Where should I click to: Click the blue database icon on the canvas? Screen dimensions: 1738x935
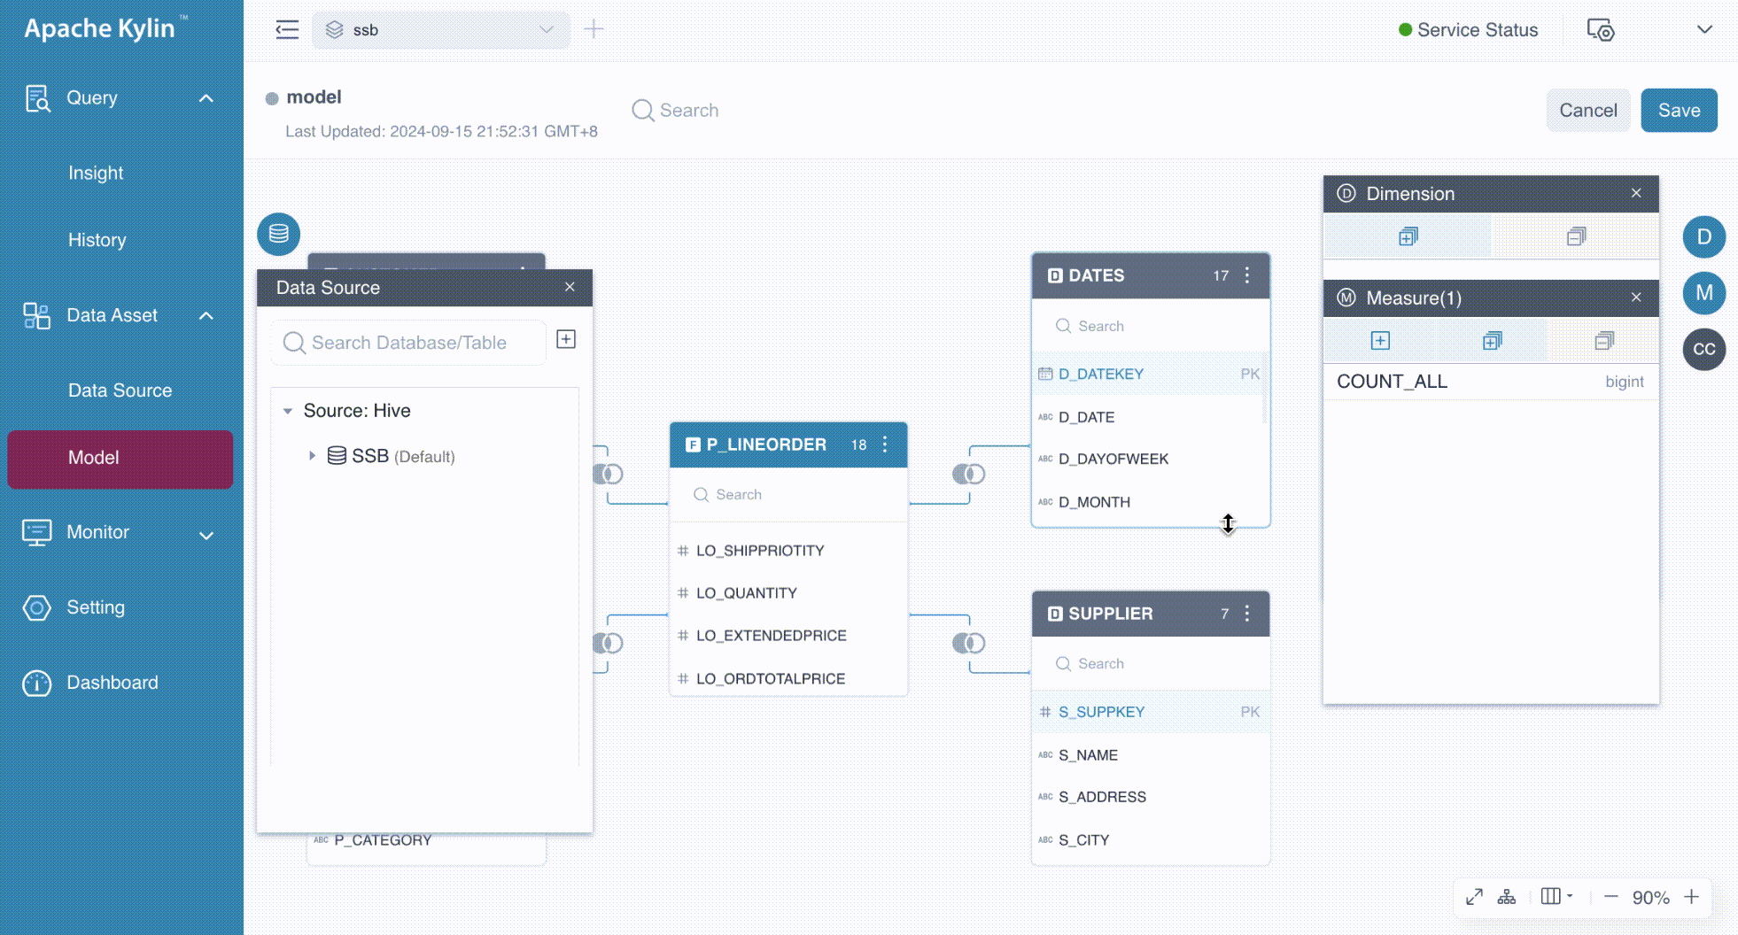coord(278,234)
